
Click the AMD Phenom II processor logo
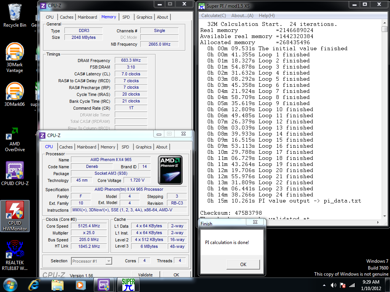click(x=170, y=170)
